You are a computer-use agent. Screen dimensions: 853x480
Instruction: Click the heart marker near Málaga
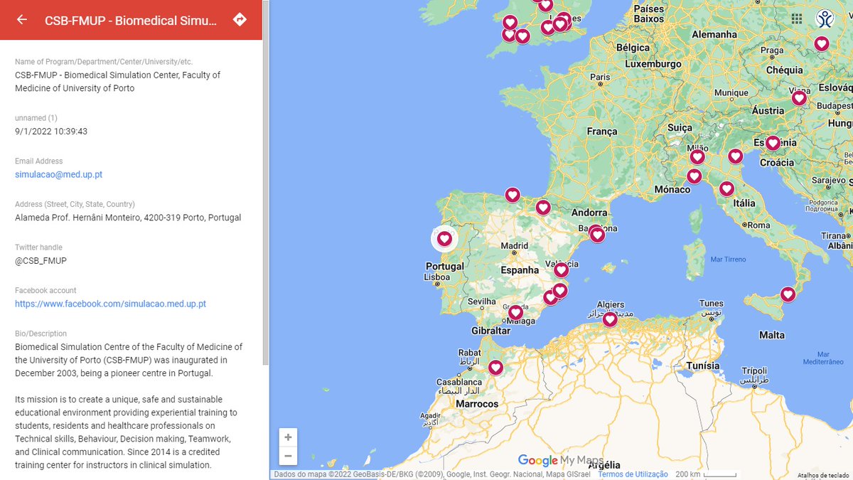coord(515,312)
